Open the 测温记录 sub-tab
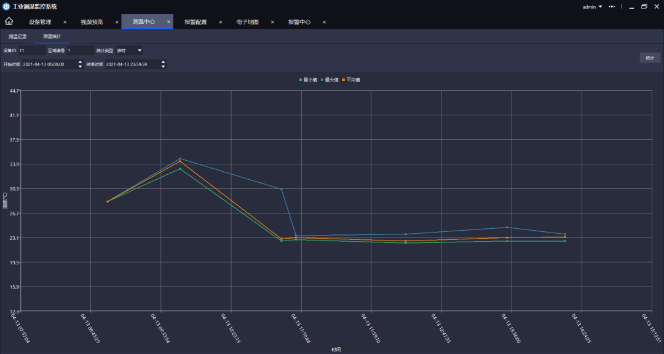The image size is (664, 354). click(x=18, y=36)
